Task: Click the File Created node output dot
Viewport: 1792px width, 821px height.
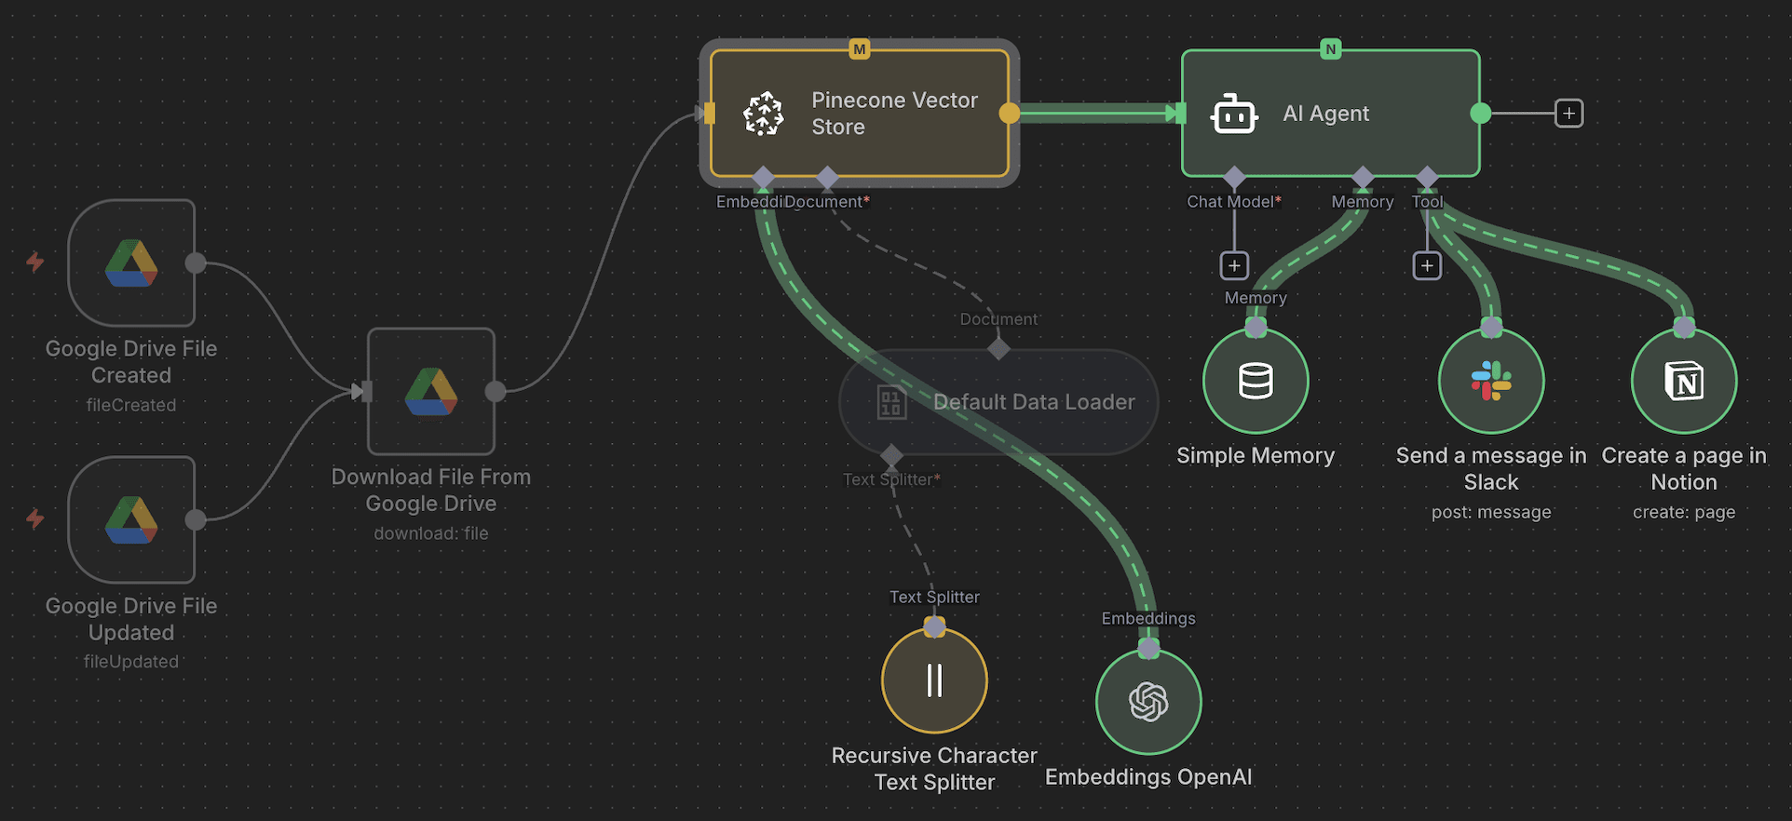Action: pos(196,262)
